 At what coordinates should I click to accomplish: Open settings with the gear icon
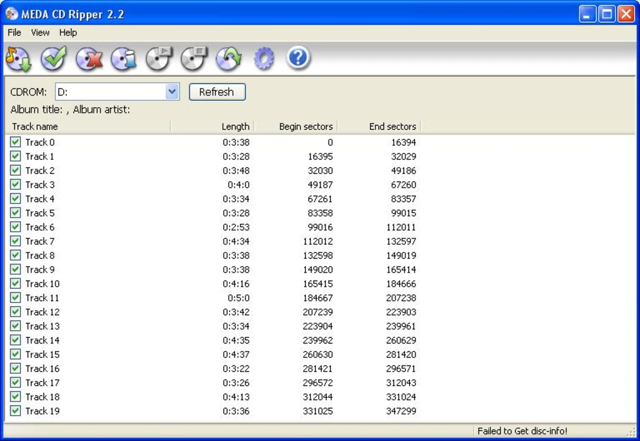pyautogui.click(x=263, y=58)
